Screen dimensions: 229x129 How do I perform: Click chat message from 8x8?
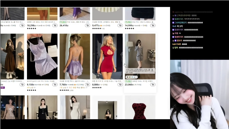point(177,26)
